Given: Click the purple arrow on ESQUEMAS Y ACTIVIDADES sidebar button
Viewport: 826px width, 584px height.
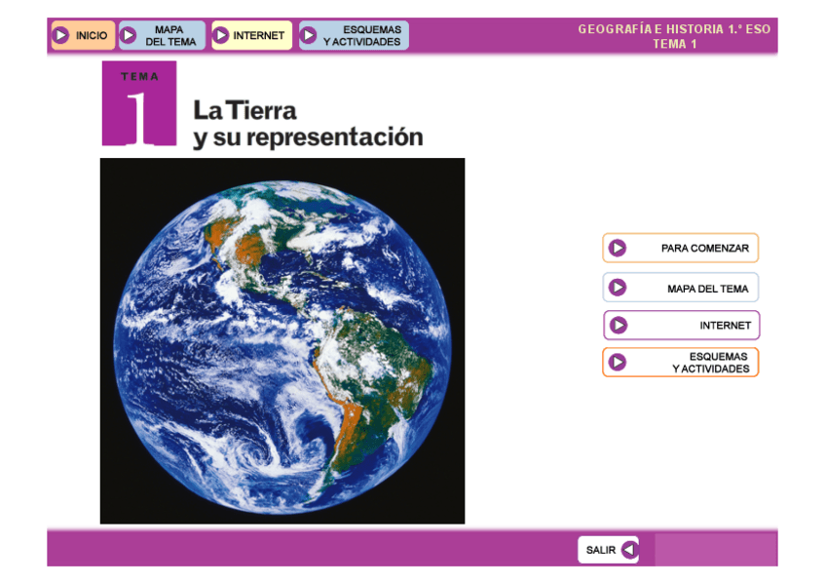Looking at the screenshot, I should pos(619,362).
